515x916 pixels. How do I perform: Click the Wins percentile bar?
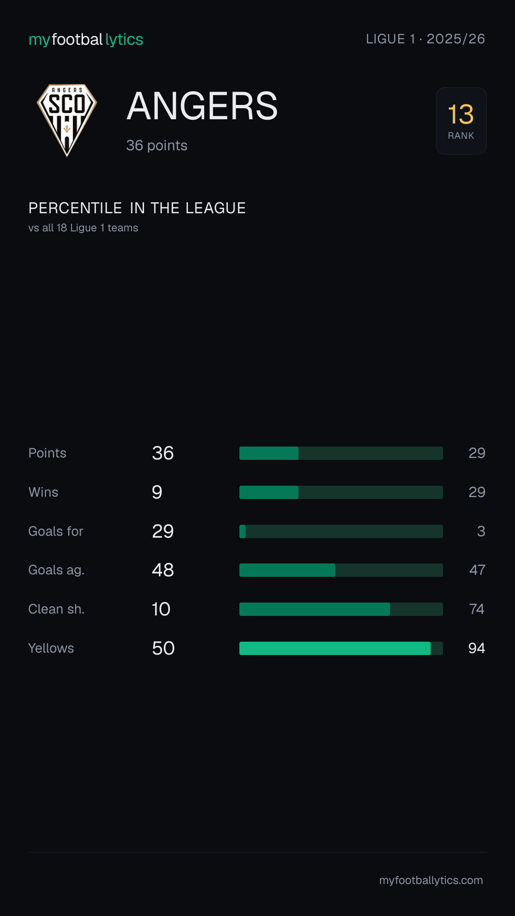(341, 492)
